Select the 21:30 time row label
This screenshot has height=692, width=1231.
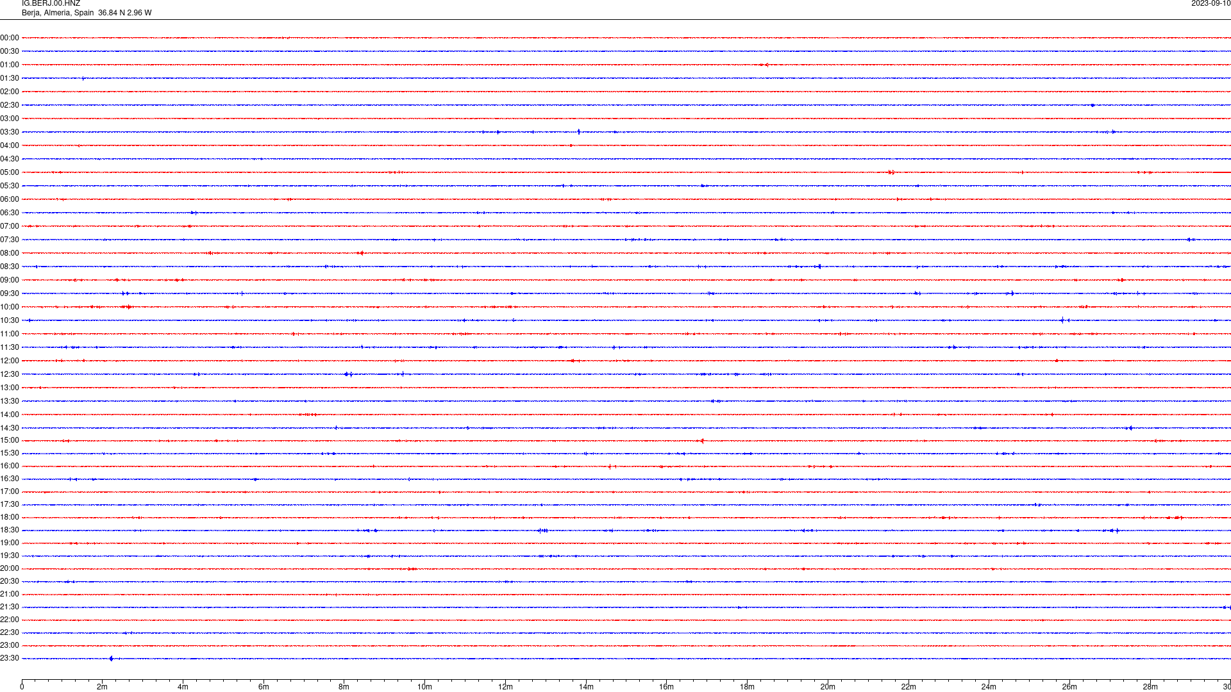[10, 607]
